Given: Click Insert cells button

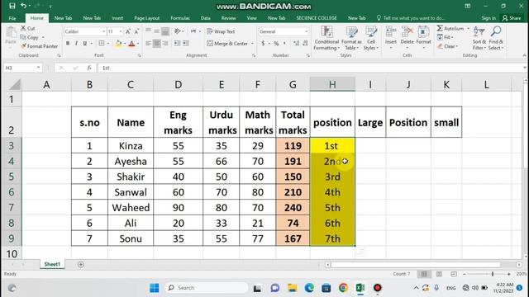Looking at the screenshot, I should pos(391,37).
